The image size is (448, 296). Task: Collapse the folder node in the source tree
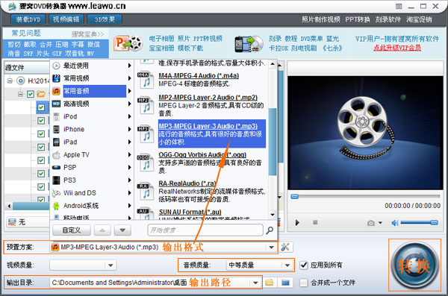pos(20,94)
